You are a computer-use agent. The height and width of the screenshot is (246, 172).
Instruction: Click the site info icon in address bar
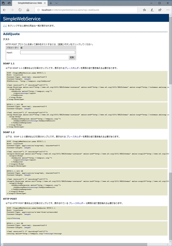click(38, 10)
